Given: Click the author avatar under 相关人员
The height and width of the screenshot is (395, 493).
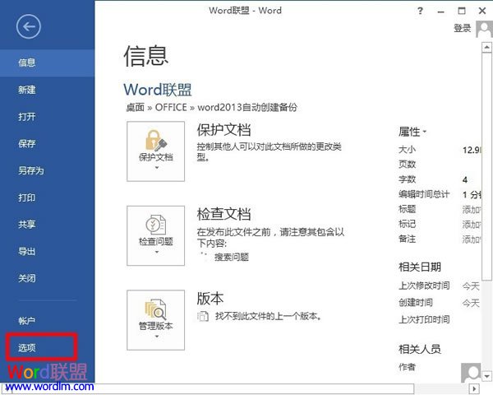Looking at the screenshot, I should 470,372.
